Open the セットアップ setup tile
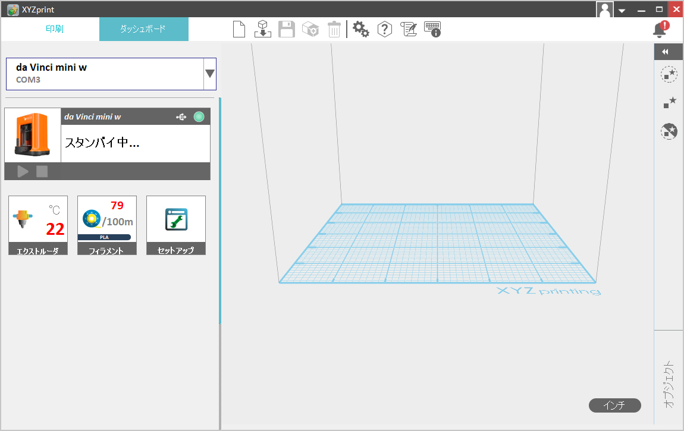This screenshot has height=431, width=684. [176, 225]
